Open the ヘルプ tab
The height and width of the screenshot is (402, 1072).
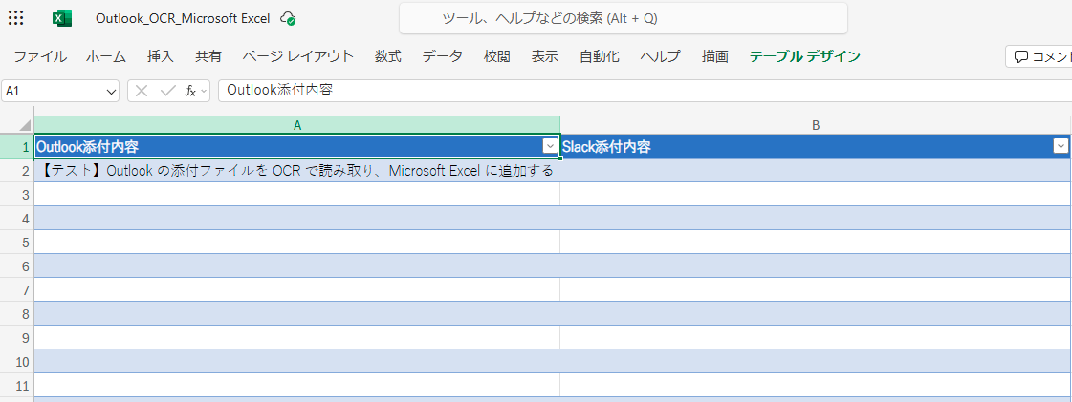coord(661,56)
